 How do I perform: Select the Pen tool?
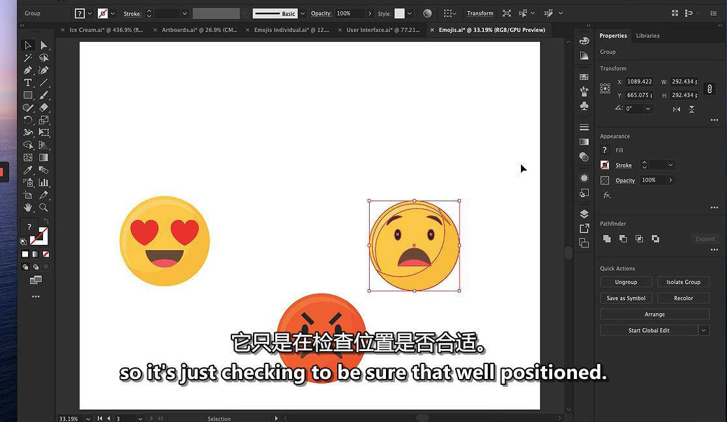[x=28, y=70]
